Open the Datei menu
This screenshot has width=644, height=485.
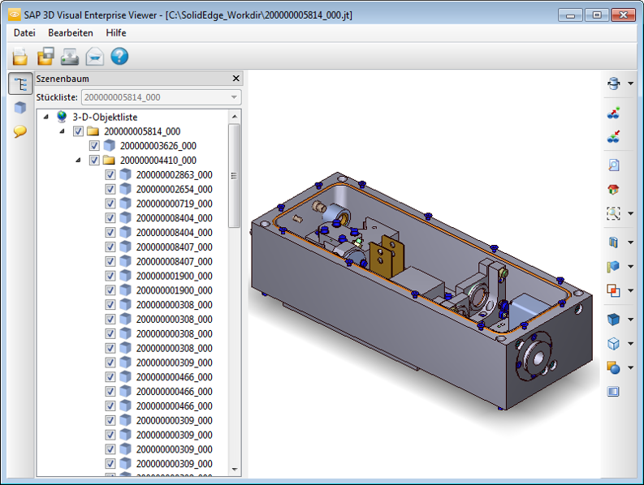coord(24,32)
